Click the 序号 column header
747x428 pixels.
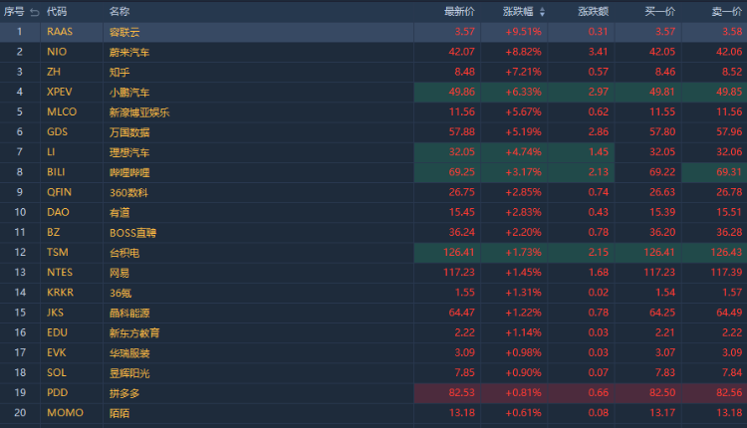point(14,12)
